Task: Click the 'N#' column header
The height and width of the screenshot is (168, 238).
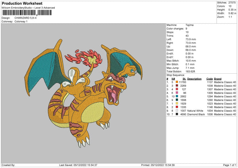Action: pyautogui.click(x=173, y=79)
